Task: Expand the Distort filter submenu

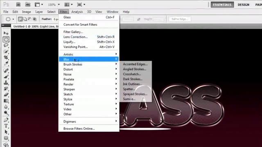Action: click(89, 69)
